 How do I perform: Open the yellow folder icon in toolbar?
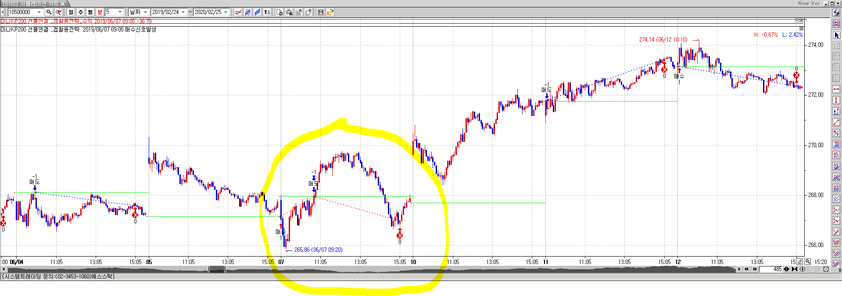(330, 12)
